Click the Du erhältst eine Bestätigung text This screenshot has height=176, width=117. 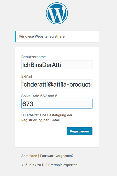tap(47, 115)
